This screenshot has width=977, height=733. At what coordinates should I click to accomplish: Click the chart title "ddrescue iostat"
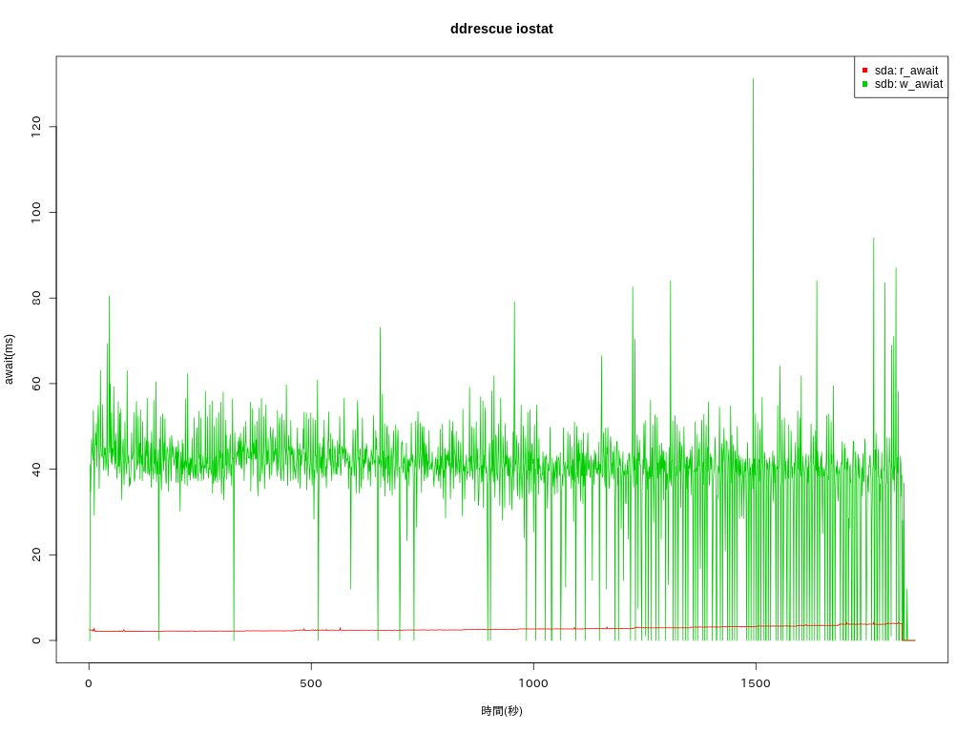coord(502,29)
